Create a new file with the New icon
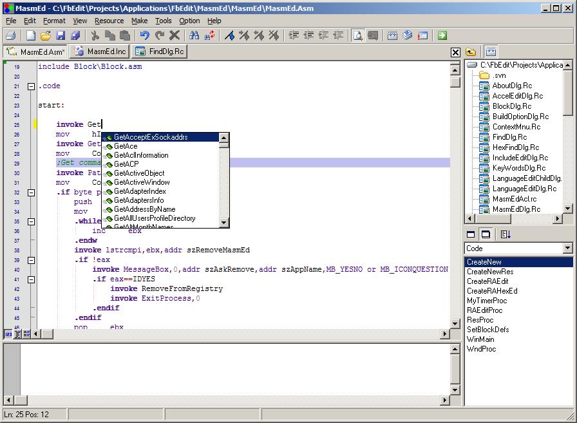The image size is (577, 423). point(31,35)
